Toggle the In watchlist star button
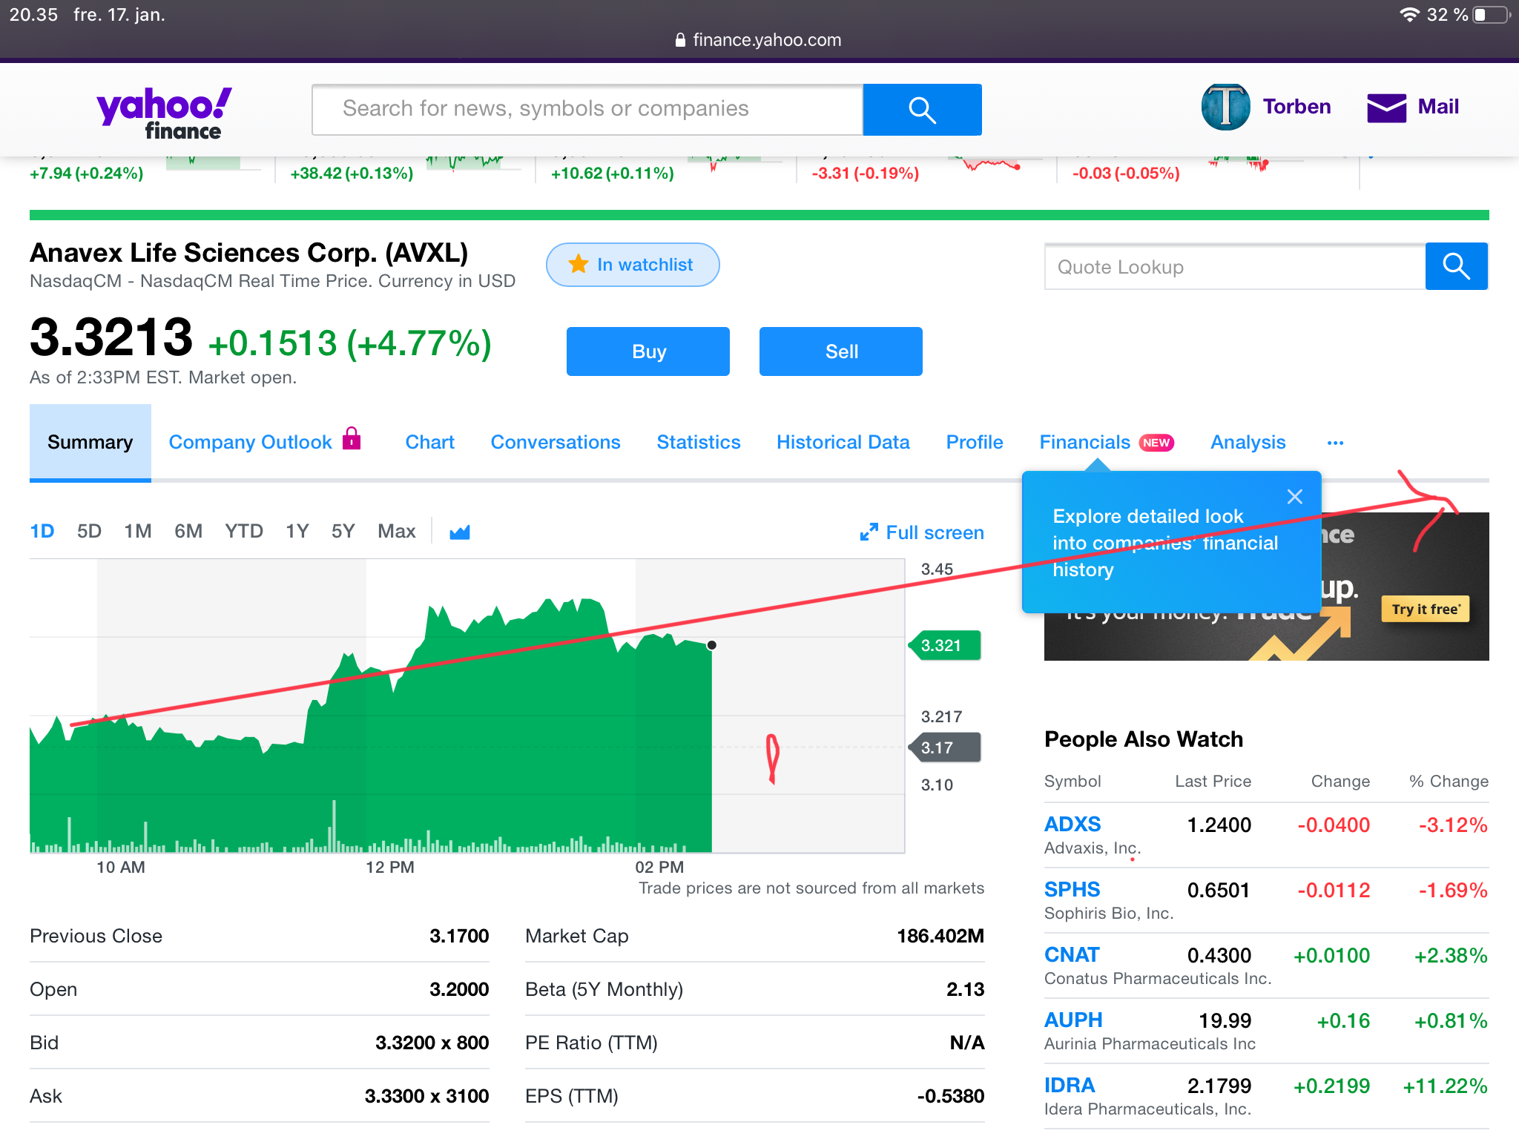The image size is (1519, 1139). [633, 265]
